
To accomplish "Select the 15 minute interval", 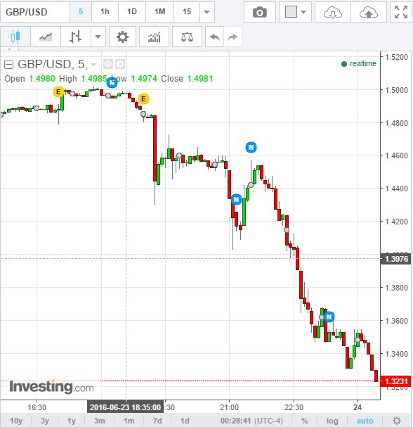I will (x=187, y=12).
